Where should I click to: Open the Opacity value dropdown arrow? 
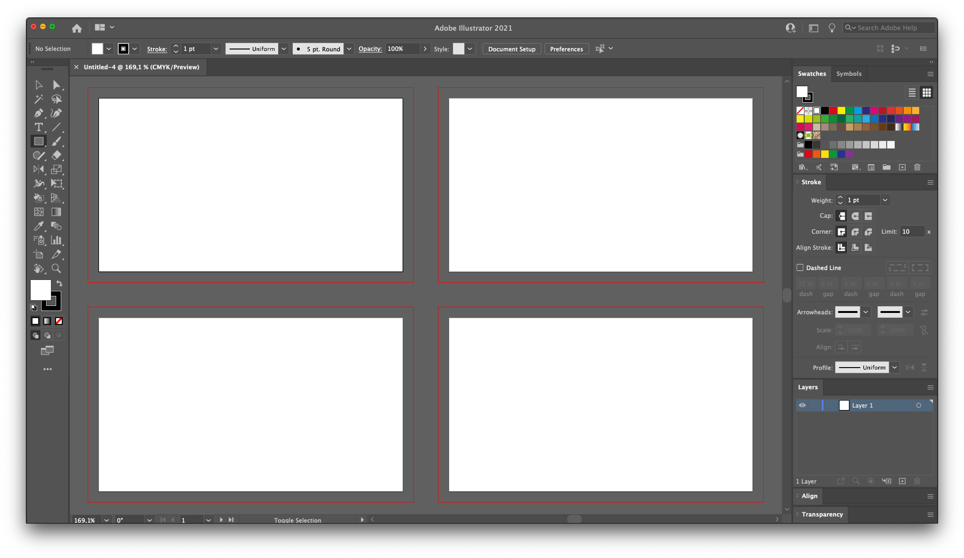[425, 49]
